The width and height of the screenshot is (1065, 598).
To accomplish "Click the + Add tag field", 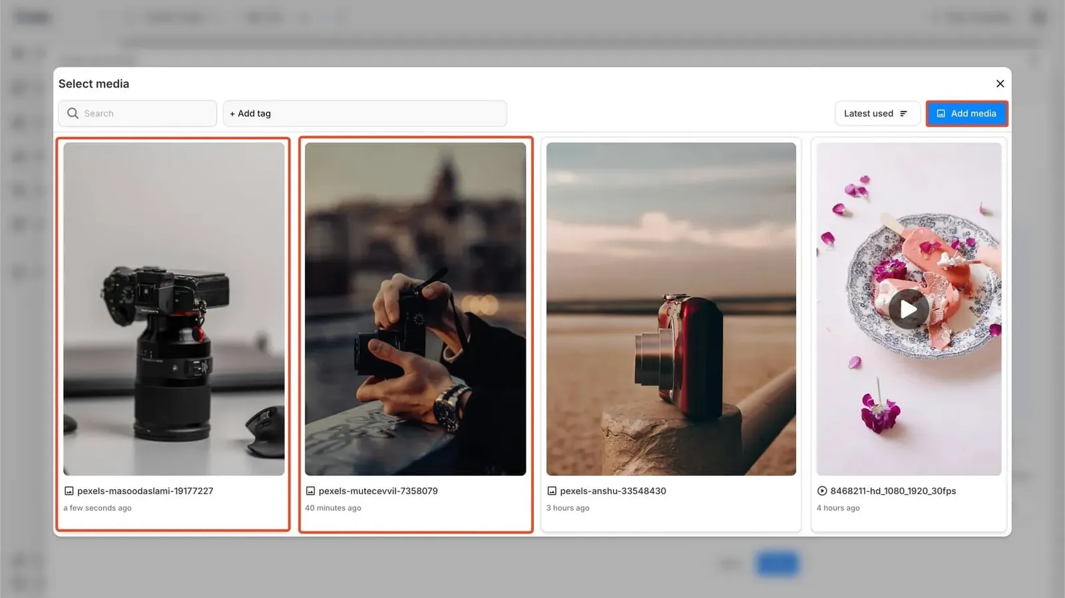I will tap(365, 114).
